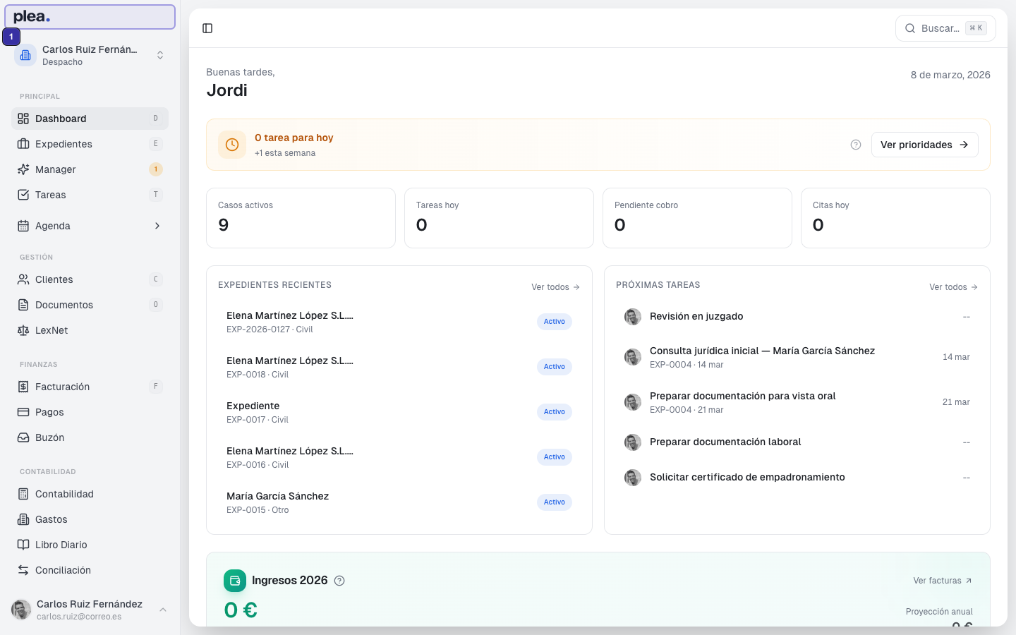Click Carlos Ruiz Fernández profile at bottom
This screenshot has width=1016, height=635.
[90, 610]
